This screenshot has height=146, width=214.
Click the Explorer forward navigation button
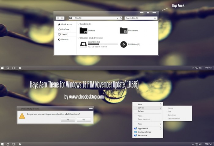tap(62, 18)
